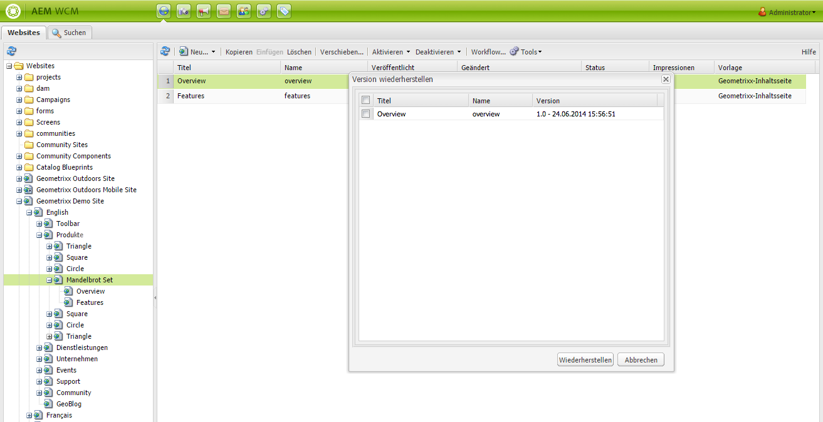Click Kopieren in the toolbar
The height and width of the screenshot is (422, 823).
coord(239,52)
